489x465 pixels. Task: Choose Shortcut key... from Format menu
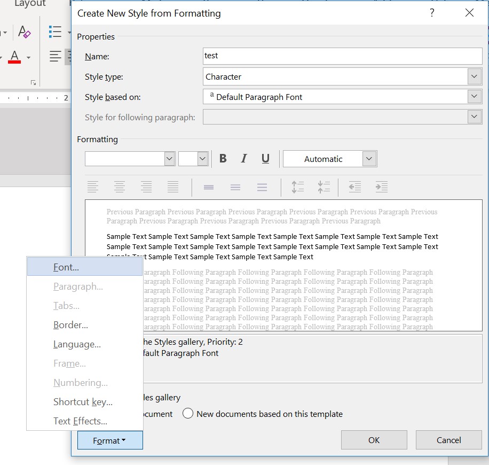pos(85,401)
